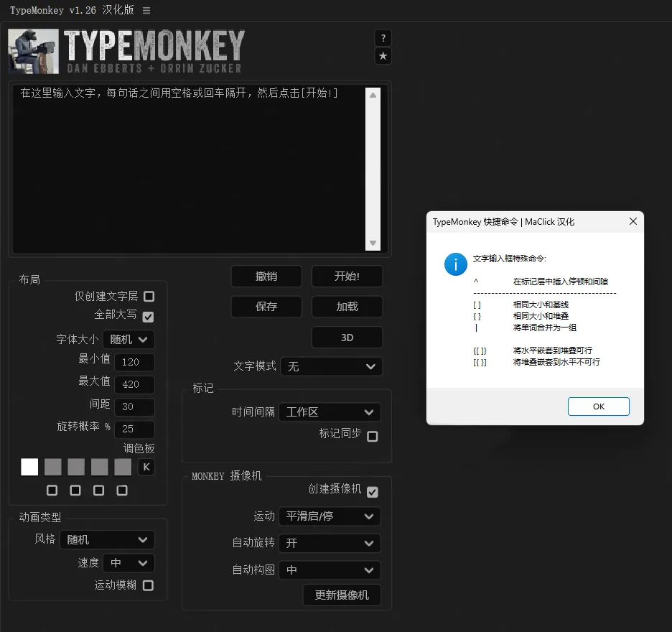Open the 字体大小 dropdown
Viewport: 672px width, 632px height.
point(129,339)
